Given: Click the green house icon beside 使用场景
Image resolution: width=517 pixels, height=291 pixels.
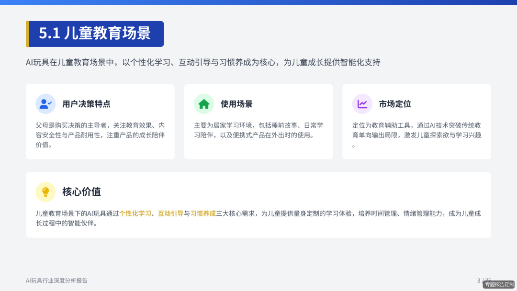Looking at the screenshot, I should pyautogui.click(x=203, y=103).
